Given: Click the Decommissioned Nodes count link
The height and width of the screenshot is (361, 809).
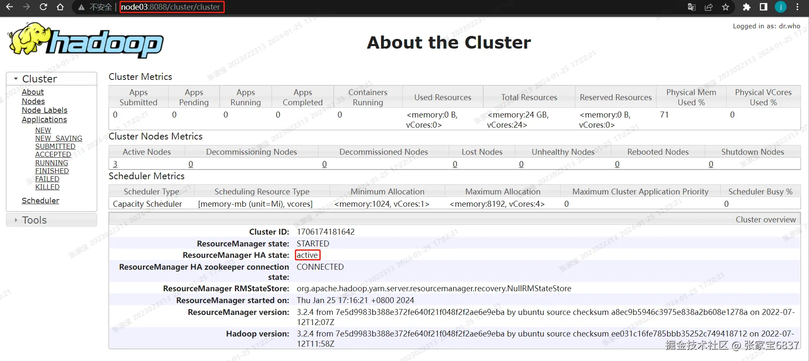Looking at the screenshot, I should 324,164.
